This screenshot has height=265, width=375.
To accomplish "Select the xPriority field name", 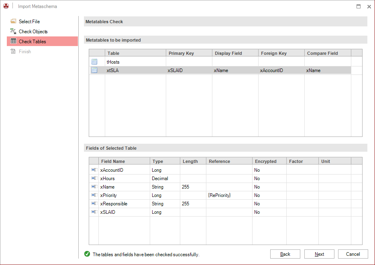I will pos(108,195).
